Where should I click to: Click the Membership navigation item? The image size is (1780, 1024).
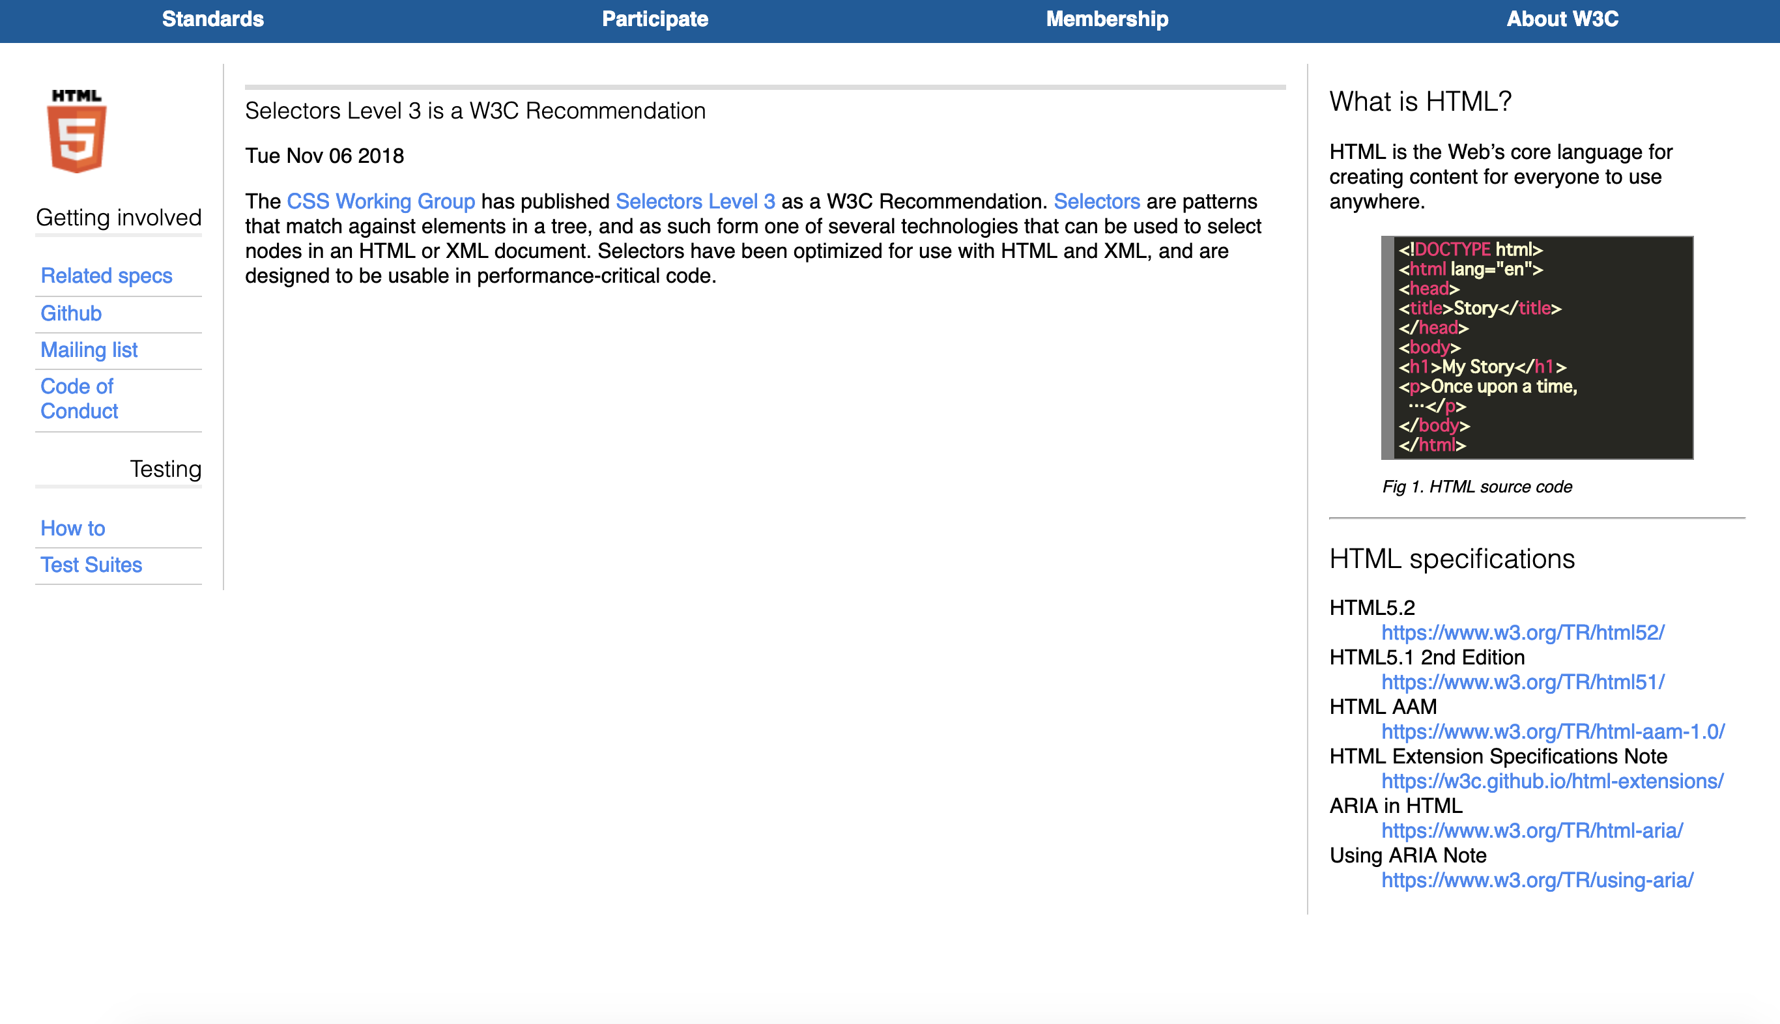tap(1105, 18)
